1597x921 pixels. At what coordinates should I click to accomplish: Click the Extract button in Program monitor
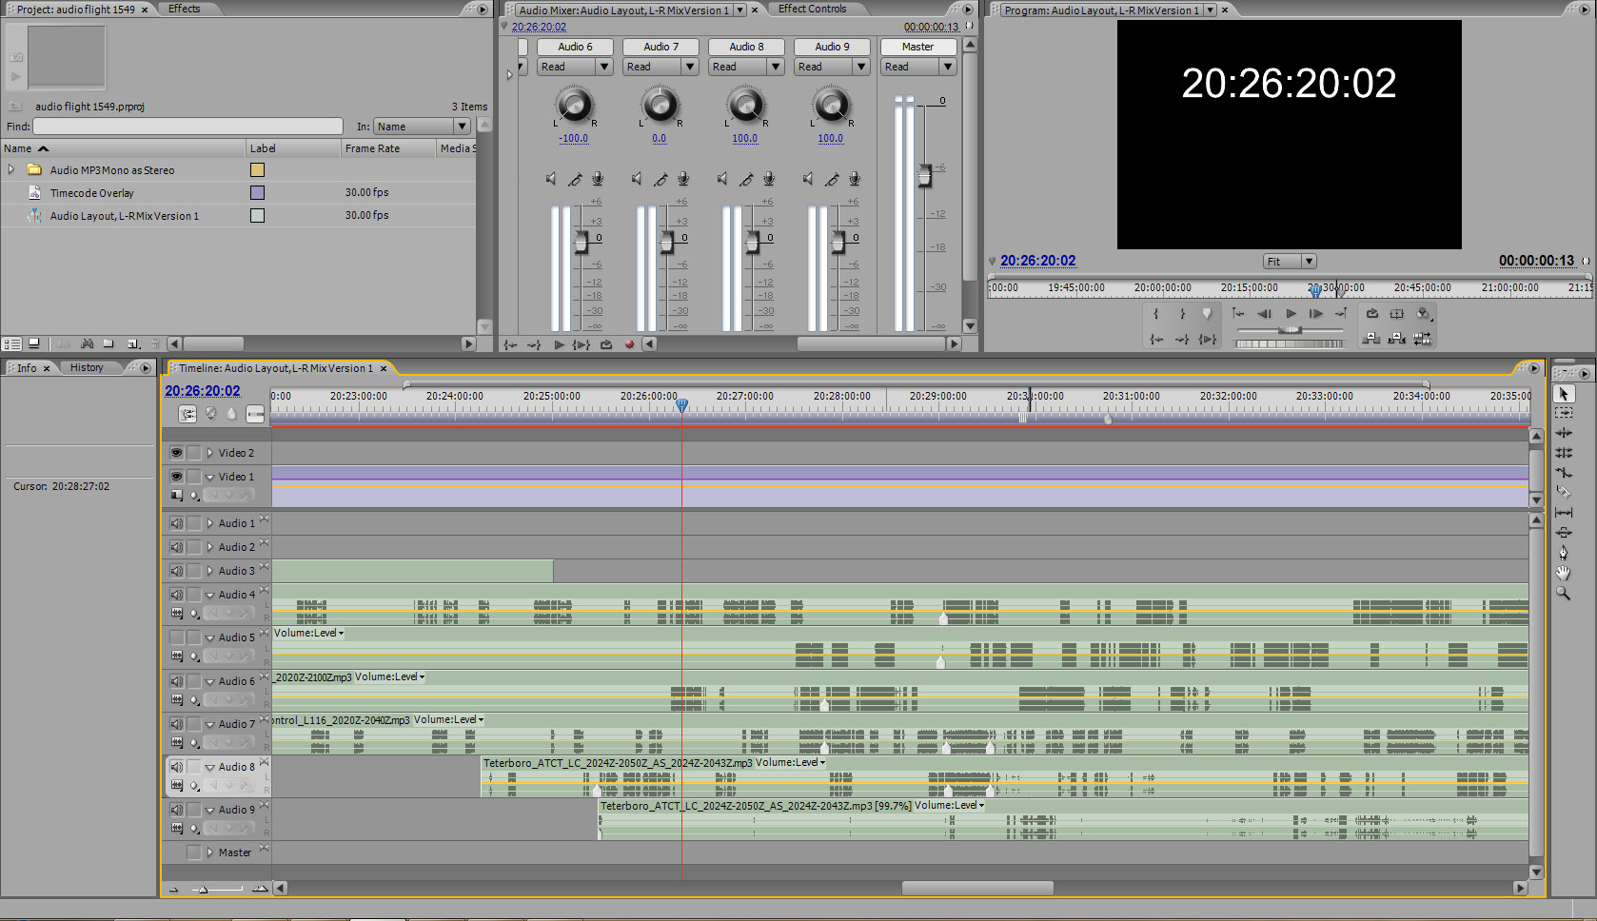pos(1396,338)
